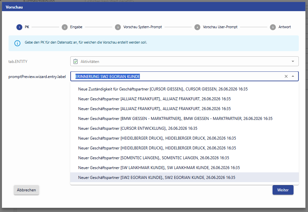This screenshot has height=212, width=308.
Task: Click the info icon in the blue banner
Action: [17, 43]
